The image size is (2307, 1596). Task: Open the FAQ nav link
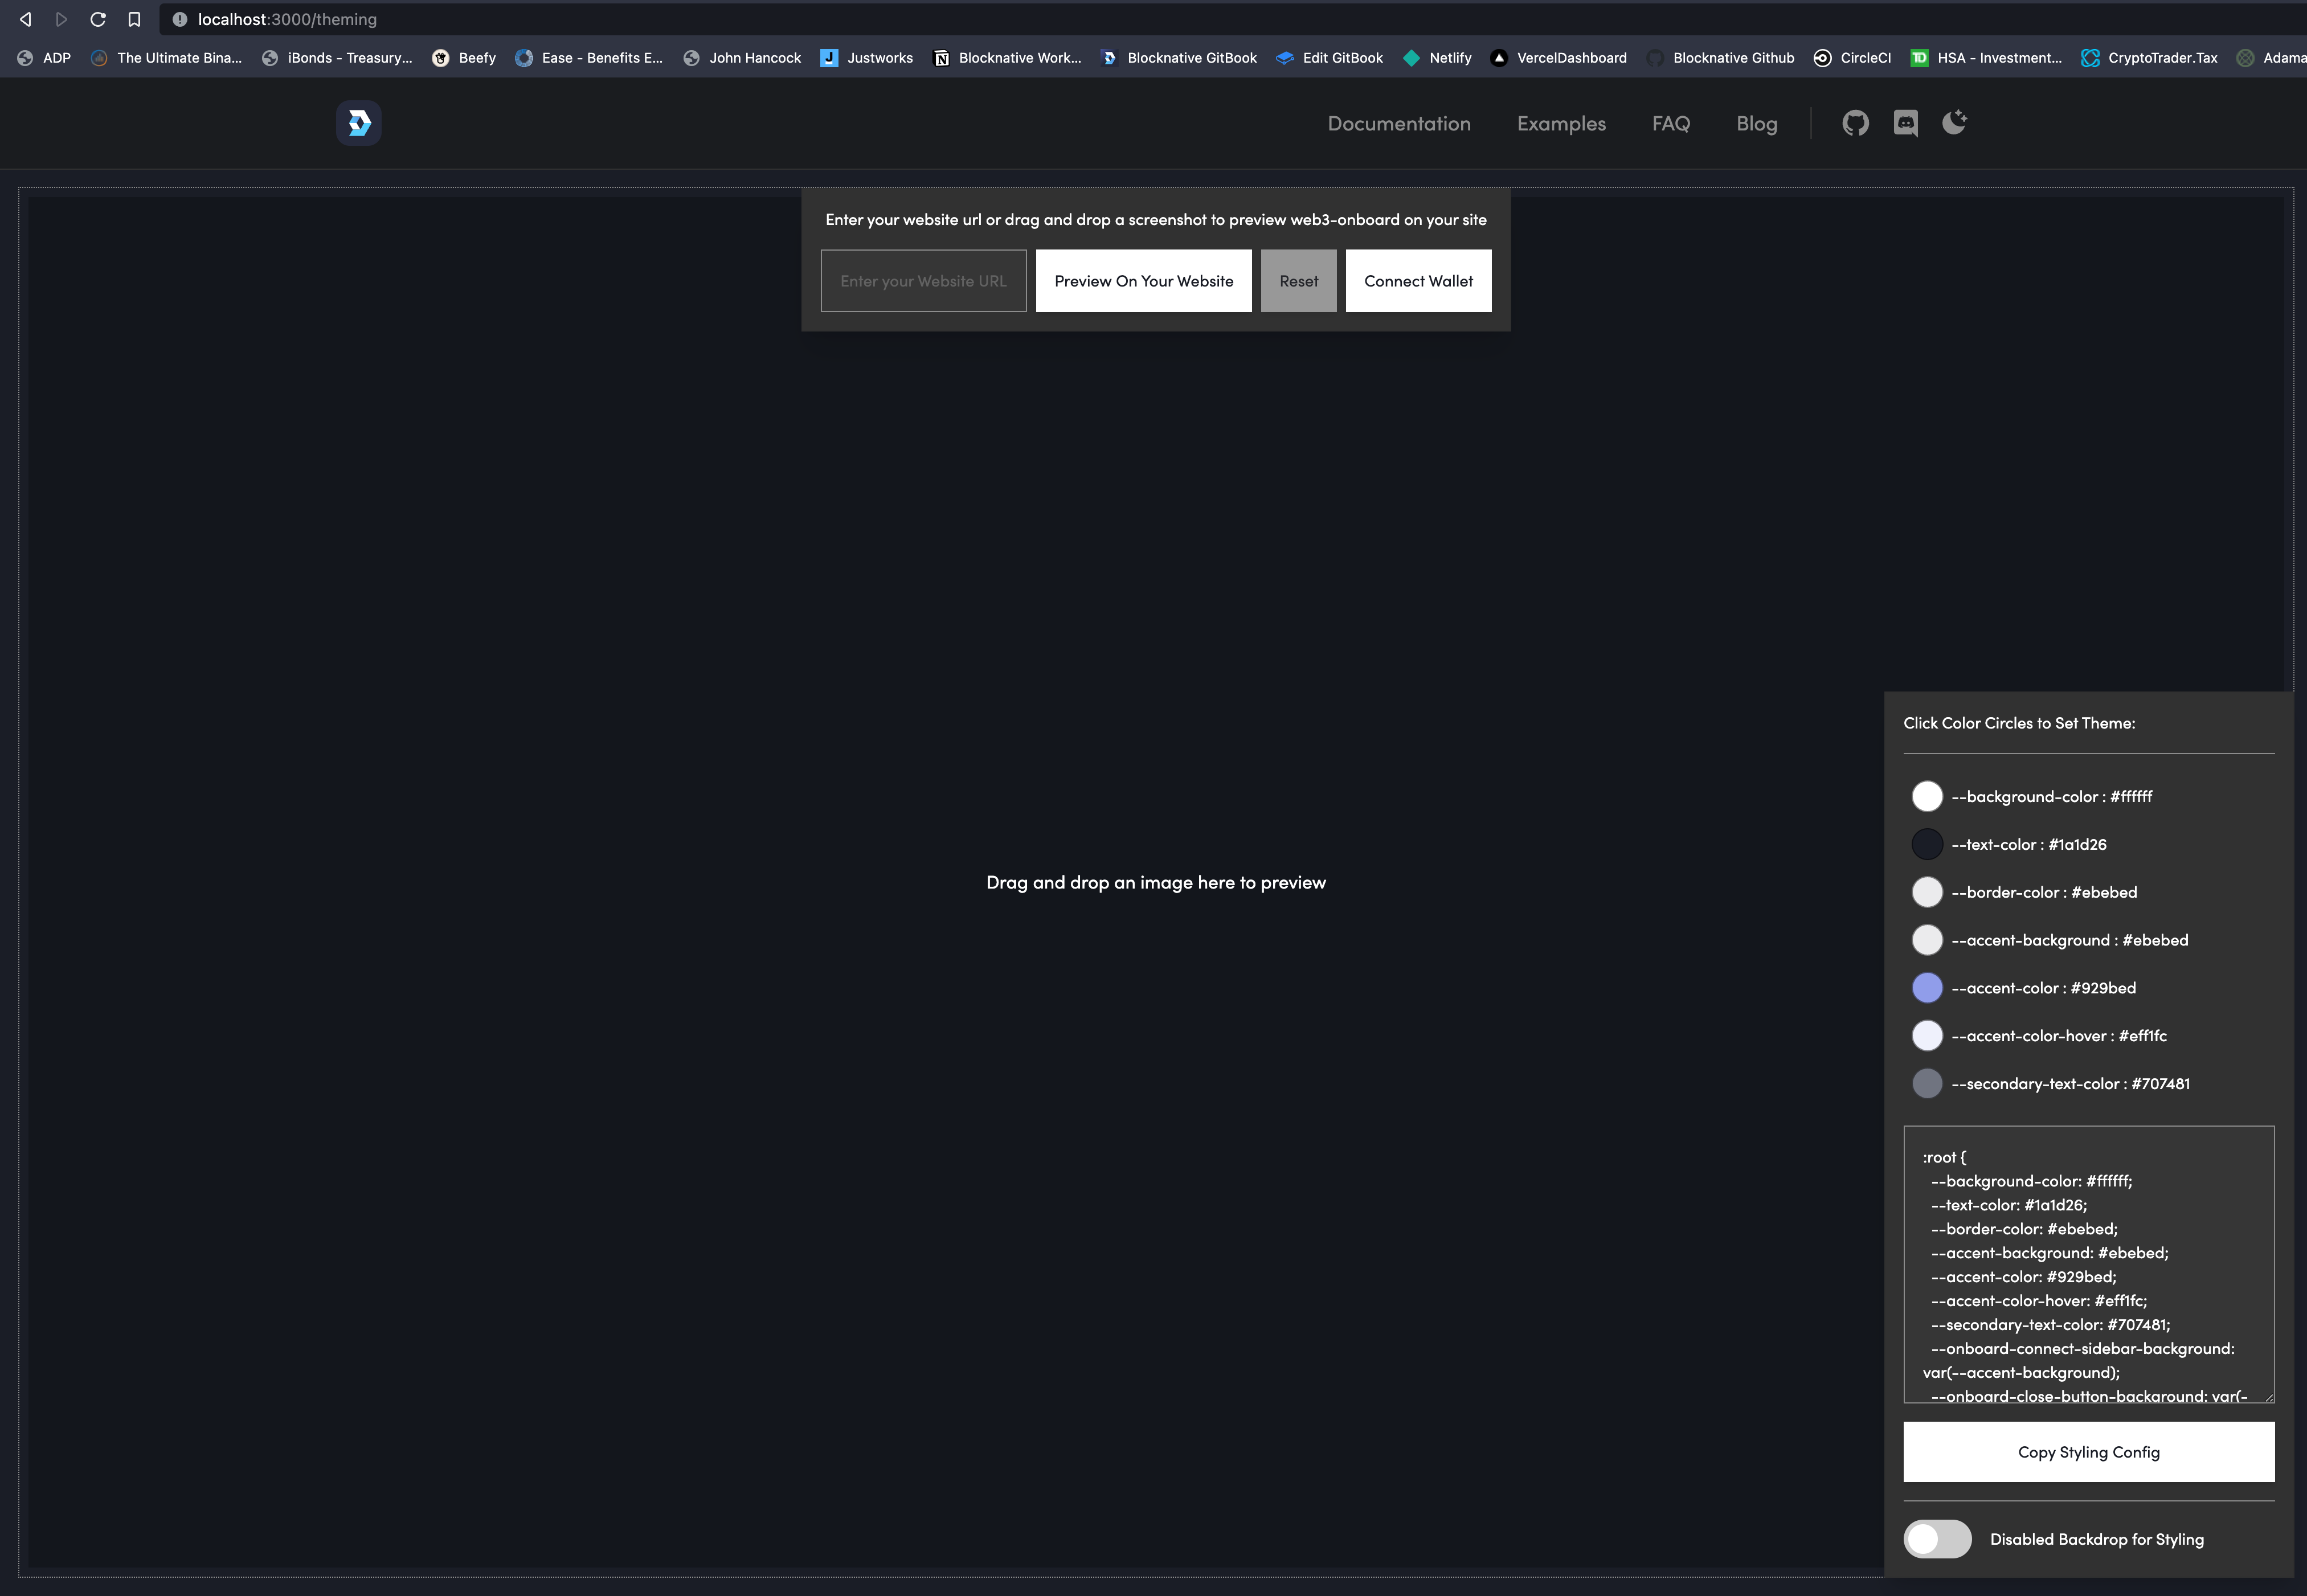[1670, 124]
